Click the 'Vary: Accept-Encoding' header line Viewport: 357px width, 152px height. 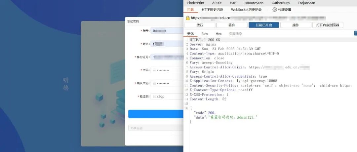[x=211, y=62]
